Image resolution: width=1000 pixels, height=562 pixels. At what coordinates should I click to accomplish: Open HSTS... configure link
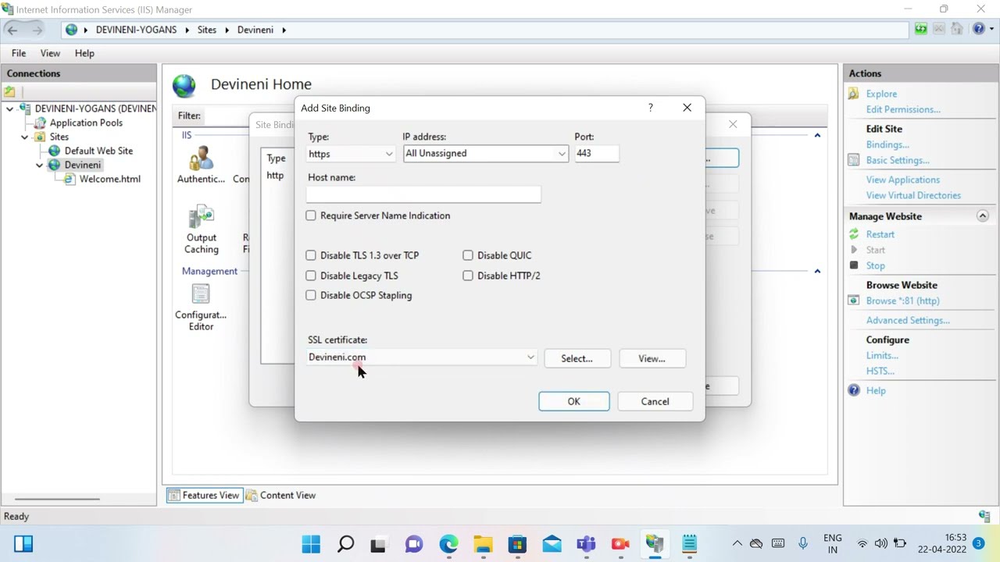880,371
